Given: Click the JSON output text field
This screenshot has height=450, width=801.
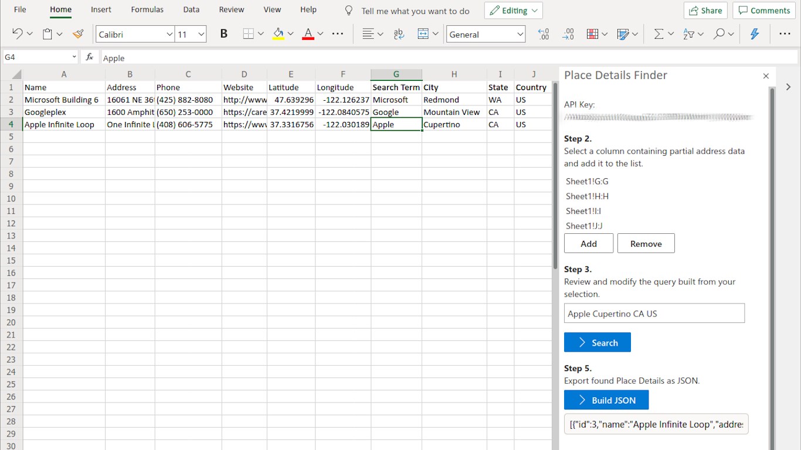Looking at the screenshot, I should [656, 424].
